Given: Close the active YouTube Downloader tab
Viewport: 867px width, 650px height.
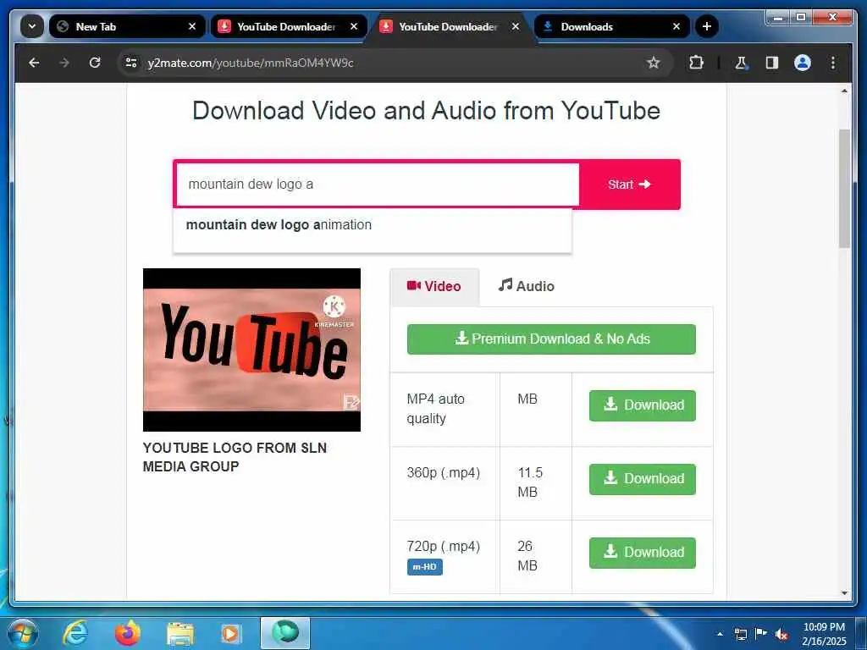Looking at the screenshot, I should click(x=516, y=26).
